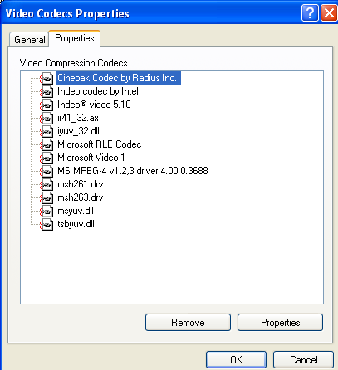338x370 pixels.
Task: Click the icon beside Cinepak Codec by Radius Inc.
Action: click(47, 79)
